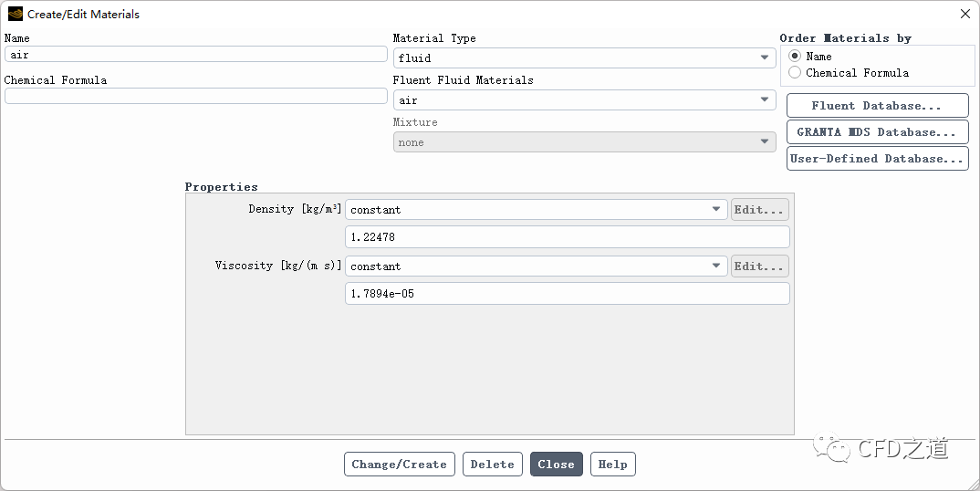Expand the Fluent Fluid Materials dropdown
Screen dimensions: 980x491
point(584,100)
